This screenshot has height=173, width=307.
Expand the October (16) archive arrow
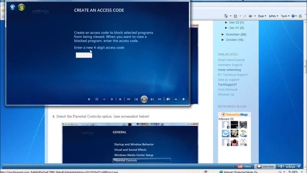223,40
